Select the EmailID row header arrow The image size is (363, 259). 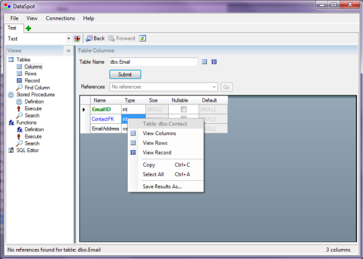(85, 110)
